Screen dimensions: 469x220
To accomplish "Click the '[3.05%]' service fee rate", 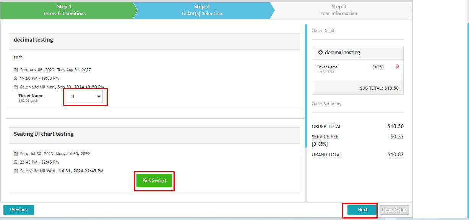I will (x=320, y=144).
